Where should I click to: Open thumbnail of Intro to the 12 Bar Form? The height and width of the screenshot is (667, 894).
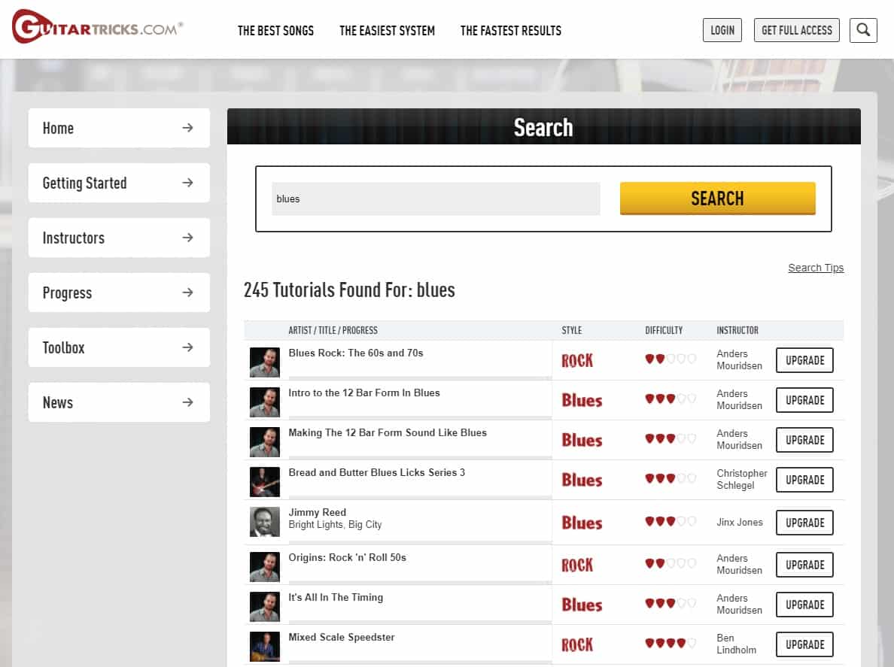pos(265,402)
